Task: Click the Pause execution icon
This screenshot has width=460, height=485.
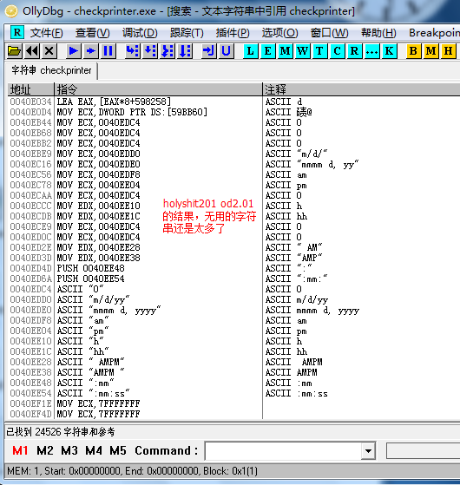Action: [x=108, y=50]
